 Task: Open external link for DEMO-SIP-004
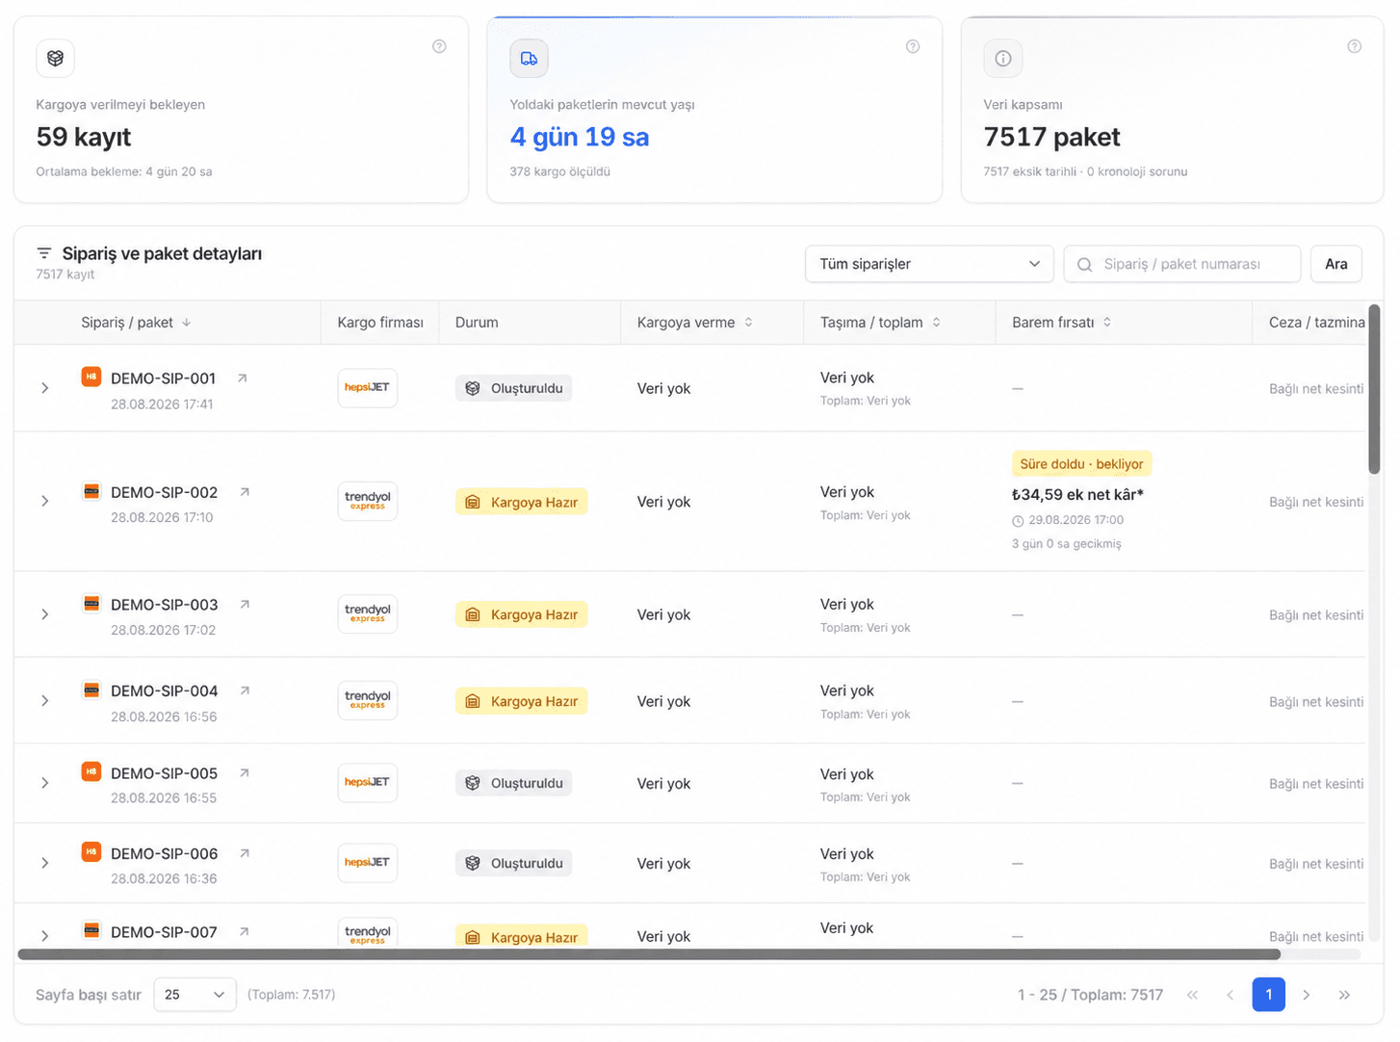245,690
